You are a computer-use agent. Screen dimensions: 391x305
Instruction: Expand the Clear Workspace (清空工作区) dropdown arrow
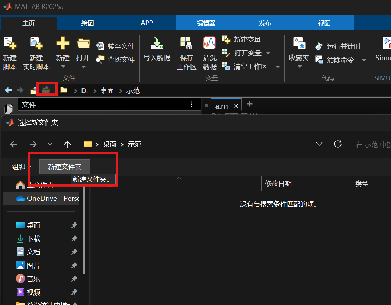(x=278, y=67)
